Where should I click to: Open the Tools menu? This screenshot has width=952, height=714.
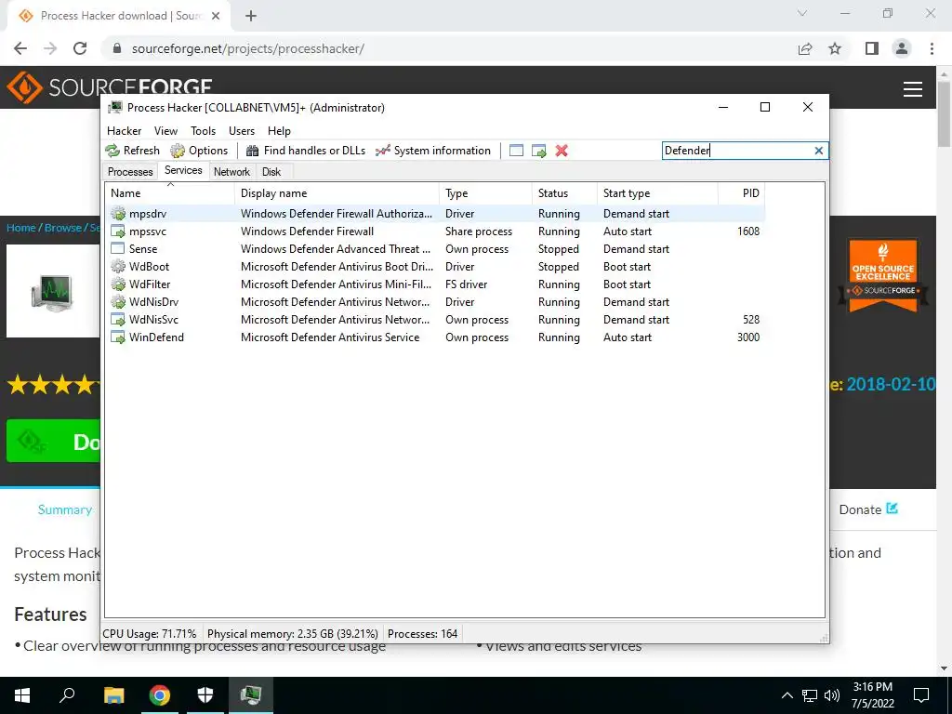click(203, 130)
